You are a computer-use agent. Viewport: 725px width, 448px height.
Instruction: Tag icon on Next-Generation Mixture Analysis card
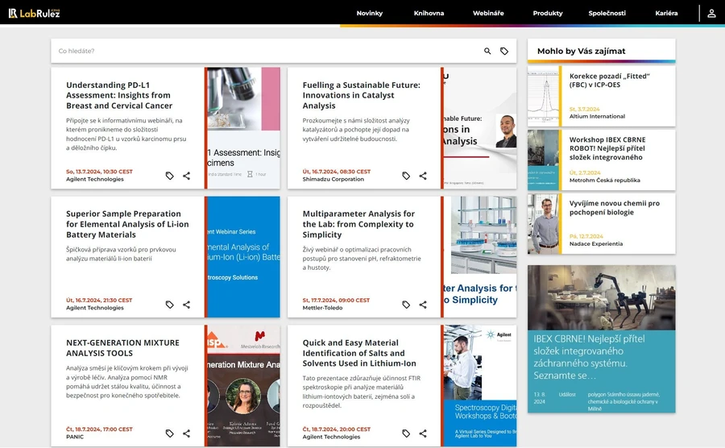tap(170, 433)
